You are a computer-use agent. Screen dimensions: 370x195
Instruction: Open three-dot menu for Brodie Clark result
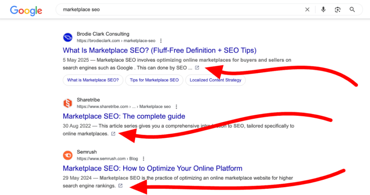coord(161,41)
